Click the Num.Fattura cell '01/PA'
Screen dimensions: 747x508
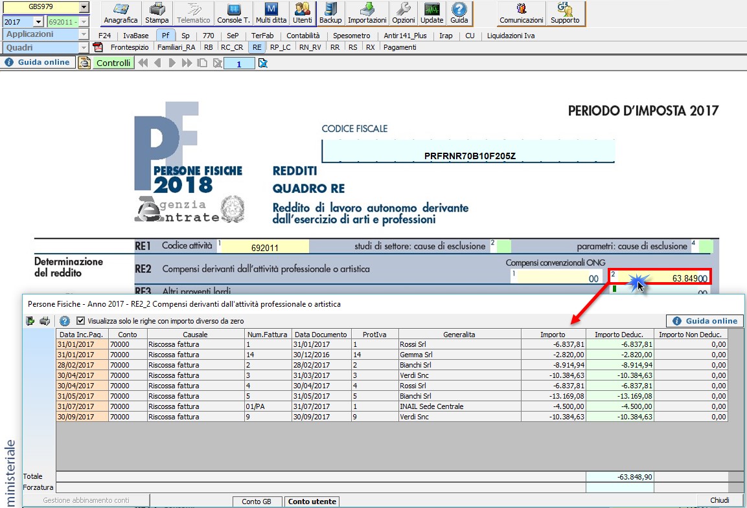click(268, 406)
